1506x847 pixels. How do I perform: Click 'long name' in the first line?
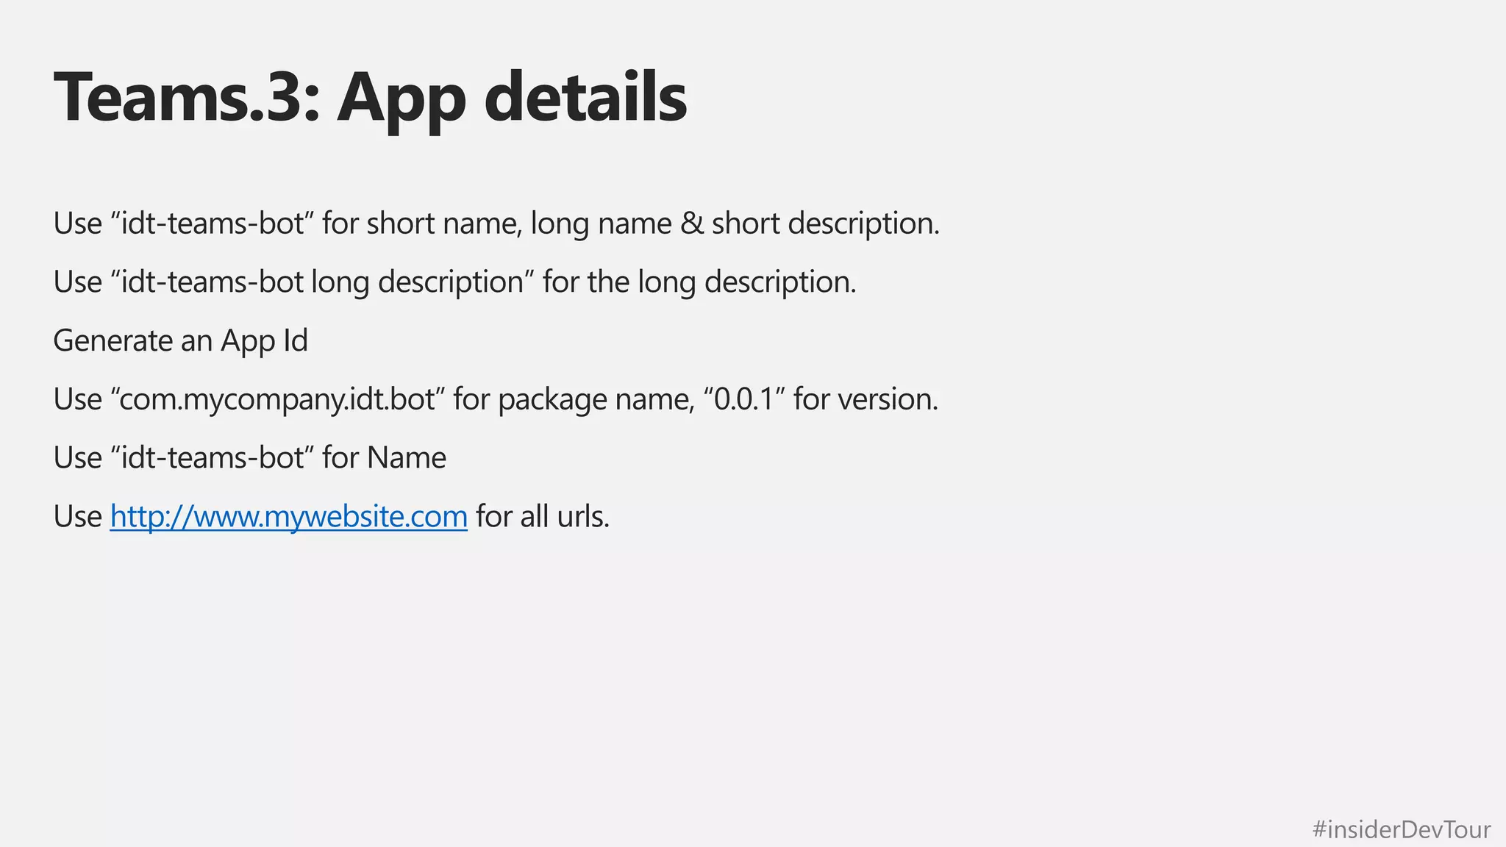coord(601,224)
